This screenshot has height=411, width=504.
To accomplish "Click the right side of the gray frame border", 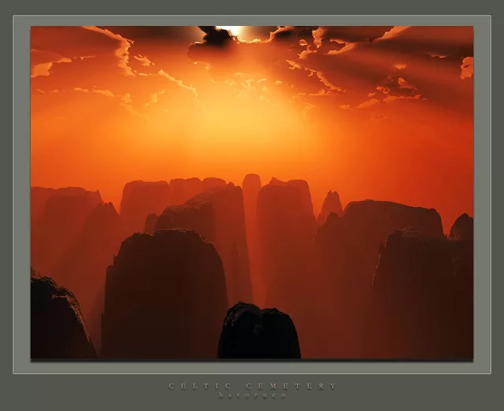I will (482, 197).
